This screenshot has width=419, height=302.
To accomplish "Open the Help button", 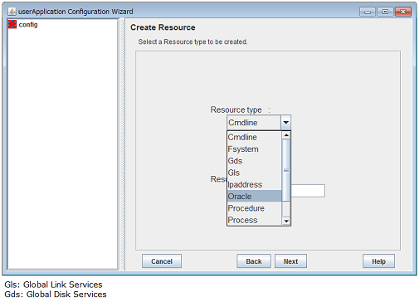I will (378, 261).
